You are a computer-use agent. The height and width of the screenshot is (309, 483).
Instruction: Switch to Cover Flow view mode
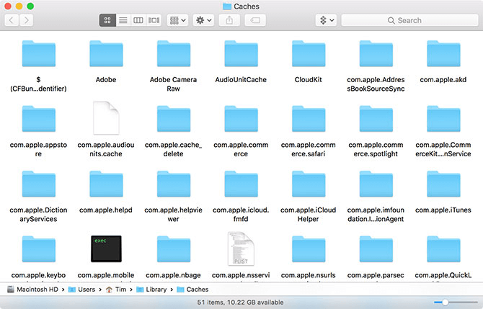coord(154,20)
